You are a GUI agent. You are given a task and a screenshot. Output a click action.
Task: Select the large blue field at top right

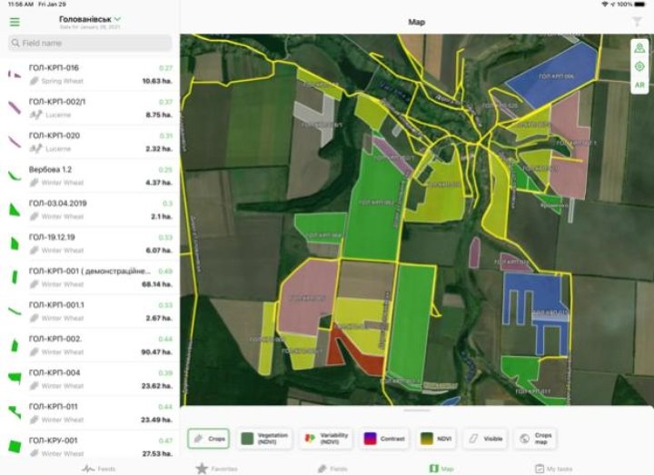[552, 75]
